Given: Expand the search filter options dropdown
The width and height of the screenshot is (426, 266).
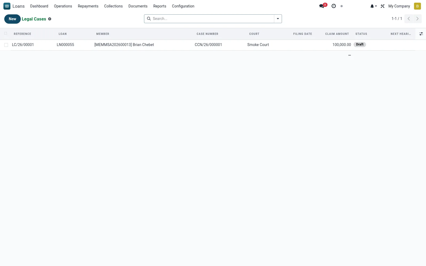Looking at the screenshot, I should pyautogui.click(x=278, y=19).
